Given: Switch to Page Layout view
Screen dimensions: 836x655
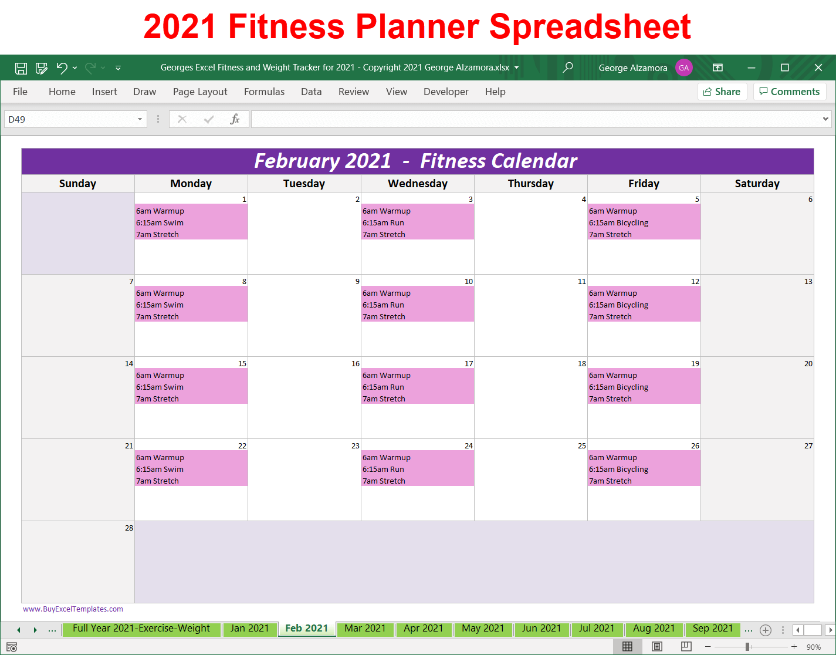Looking at the screenshot, I should [657, 646].
